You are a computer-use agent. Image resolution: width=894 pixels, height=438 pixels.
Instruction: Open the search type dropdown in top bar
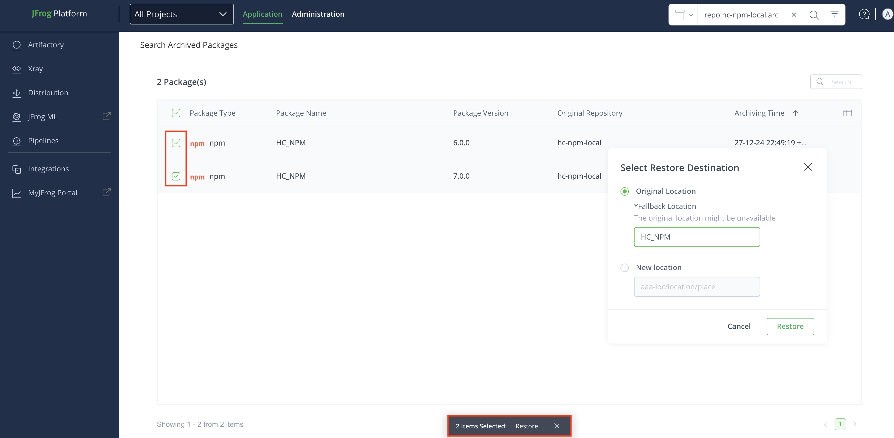point(683,15)
